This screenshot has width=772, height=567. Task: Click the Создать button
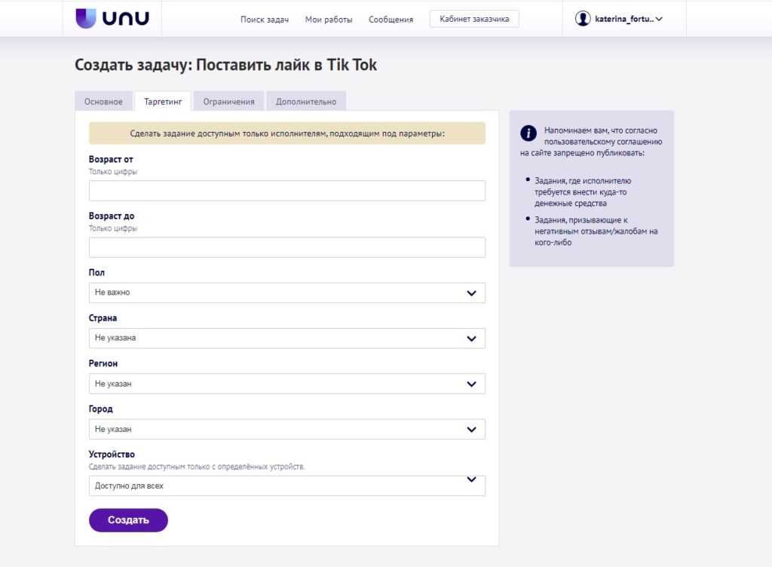[128, 520]
